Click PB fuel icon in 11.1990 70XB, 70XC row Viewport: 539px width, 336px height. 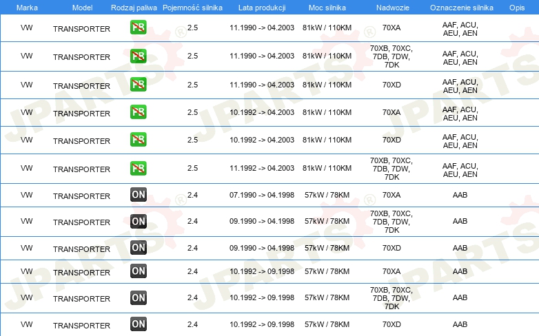(138, 56)
